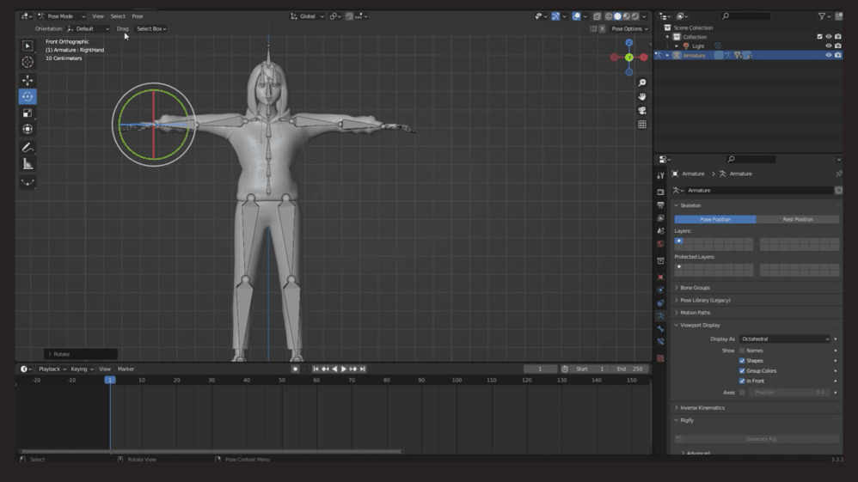
Task: Activate the Transform tool
Action: 28,129
